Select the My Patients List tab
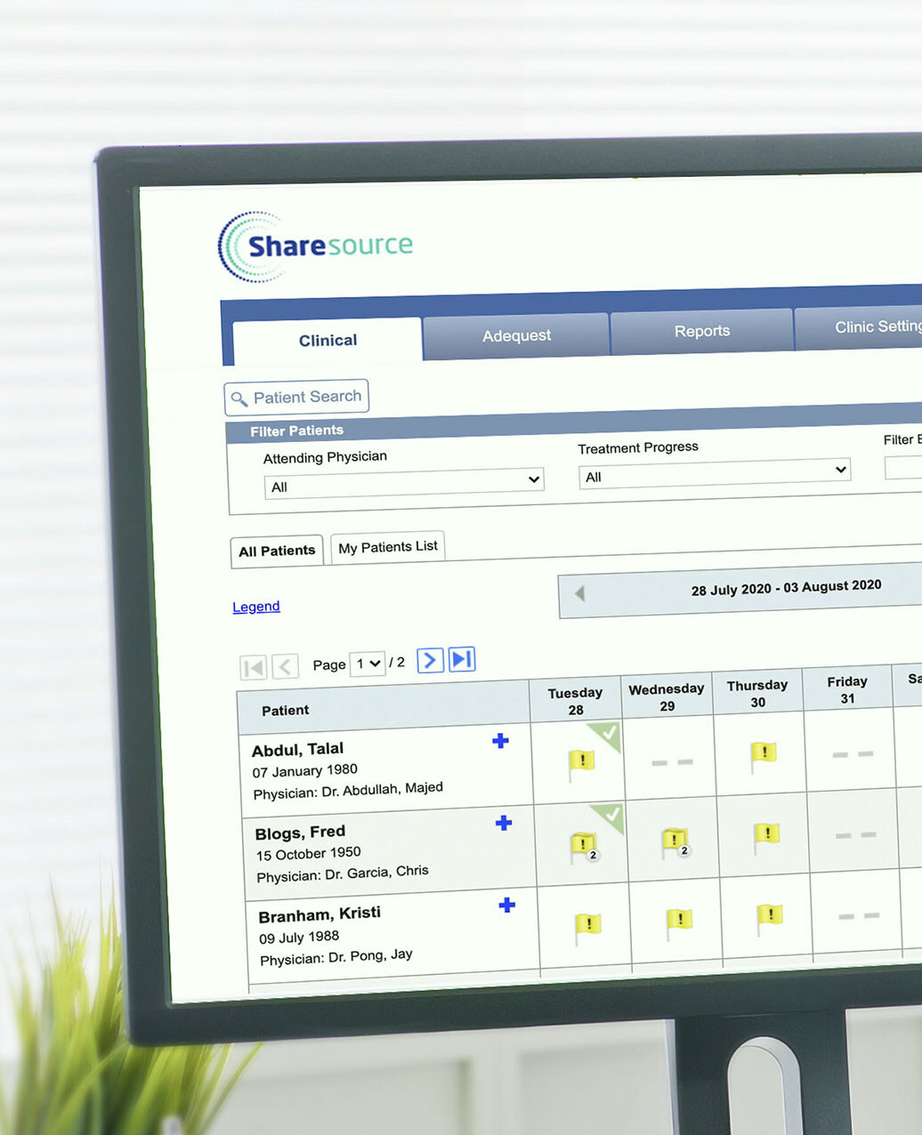The height and width of the screenshot is (1135, 922). [x=388, y=547]
